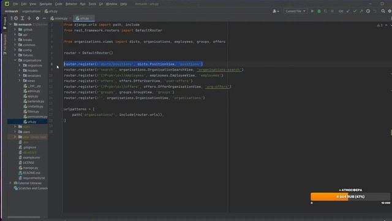Expand the serializers folder arrow

(20, 76)
